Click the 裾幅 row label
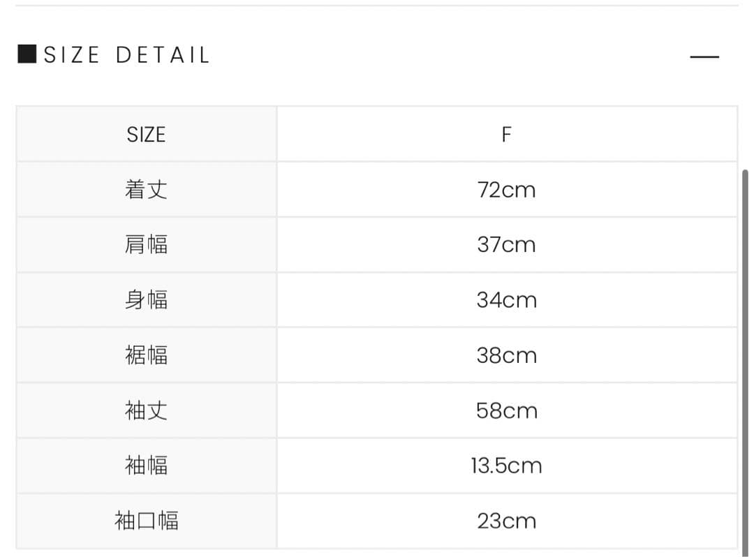The height and width of the screenshot is (557, 754). point(146,355)
